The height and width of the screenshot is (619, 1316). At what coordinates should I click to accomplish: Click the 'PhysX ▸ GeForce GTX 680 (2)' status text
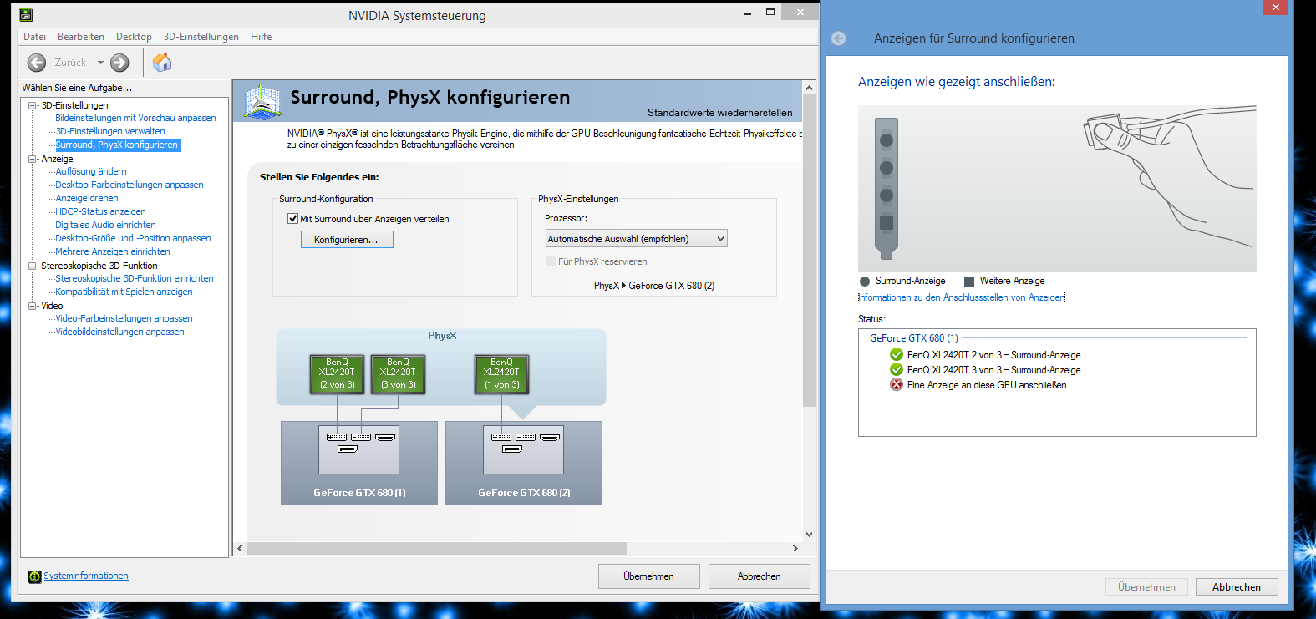[654, 286]
